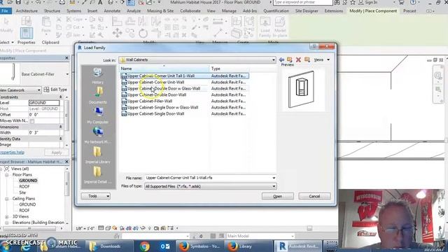The image size is (448, 252).
Task: Switch to the Manage ribbon tab
Action: tap(229, 11)
